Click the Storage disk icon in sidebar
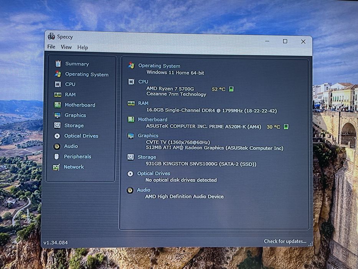 pos(57,125)
